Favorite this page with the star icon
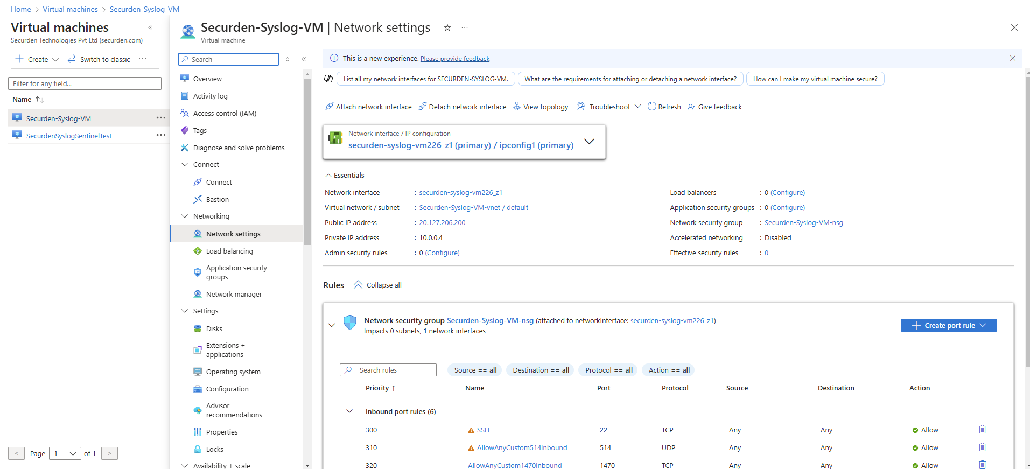This screenshot has height=469, width=1030. coord(447,27)
